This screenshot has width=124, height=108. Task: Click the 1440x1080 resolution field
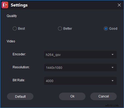80,67
